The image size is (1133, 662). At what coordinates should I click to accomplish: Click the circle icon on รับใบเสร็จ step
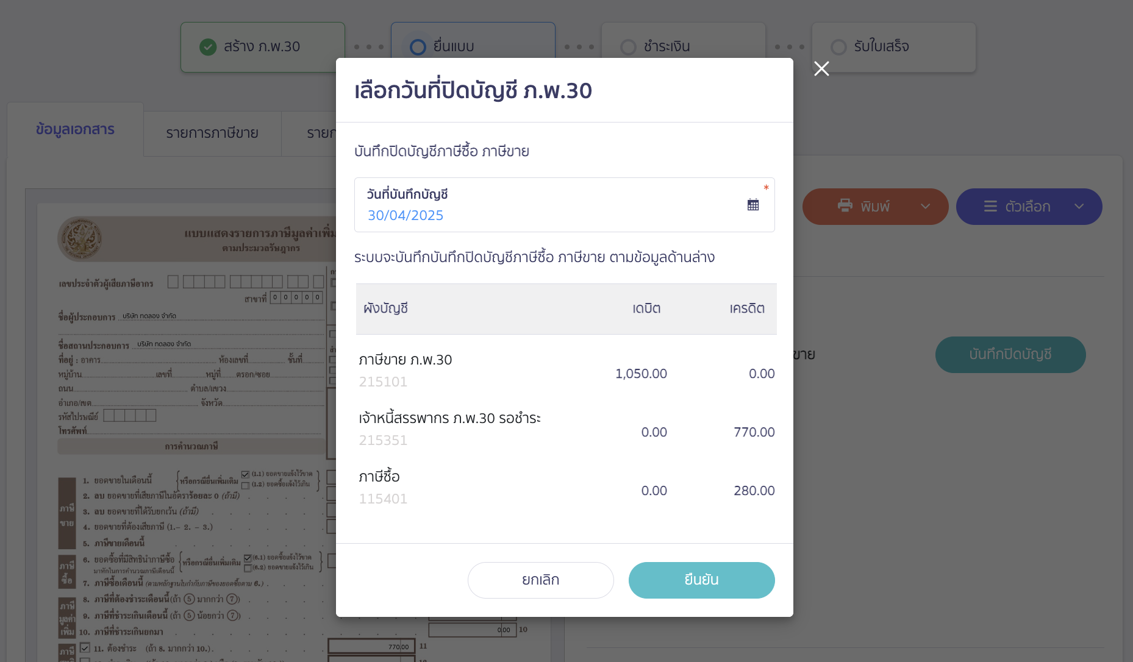(839, 47)
